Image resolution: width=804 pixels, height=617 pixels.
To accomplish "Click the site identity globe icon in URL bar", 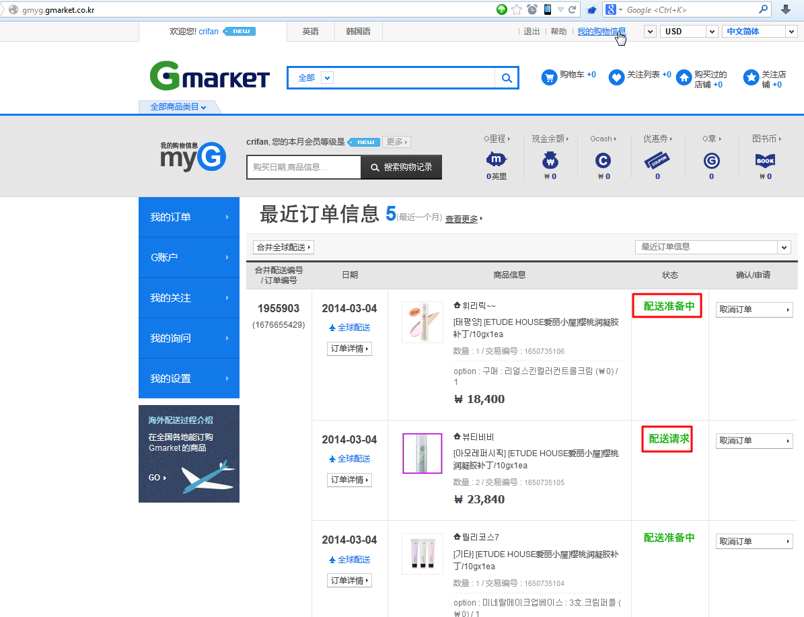I will pos(13,9).
